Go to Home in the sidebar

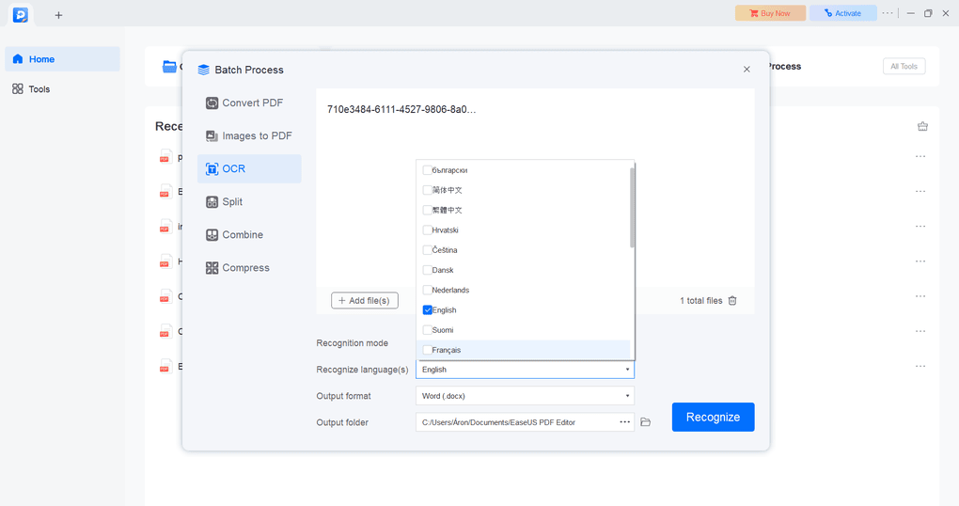point(62,59)
